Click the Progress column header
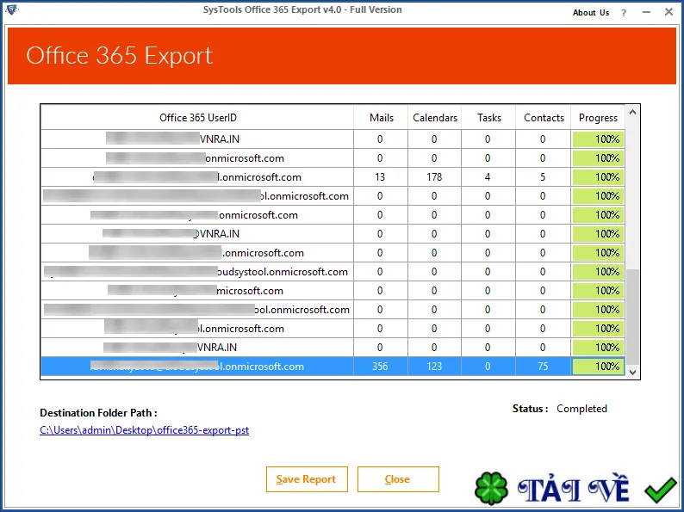 click(x=598, y=118)
